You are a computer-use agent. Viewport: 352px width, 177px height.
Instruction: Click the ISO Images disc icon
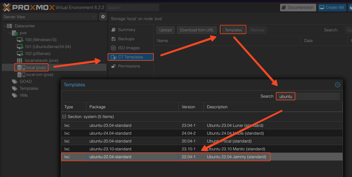point(114,48)
